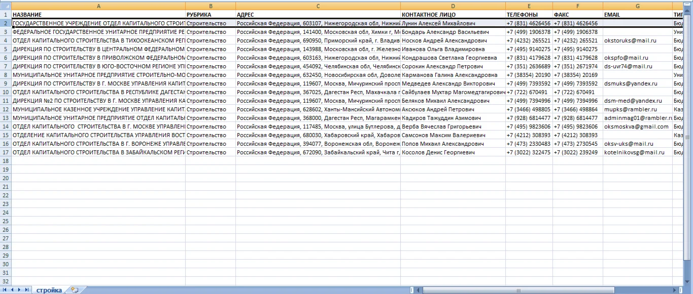The height and width of the screenshot is (294, 693).
Task: Click email dsmuks@yandex.ru cell
Action: (x=638, y=83)
